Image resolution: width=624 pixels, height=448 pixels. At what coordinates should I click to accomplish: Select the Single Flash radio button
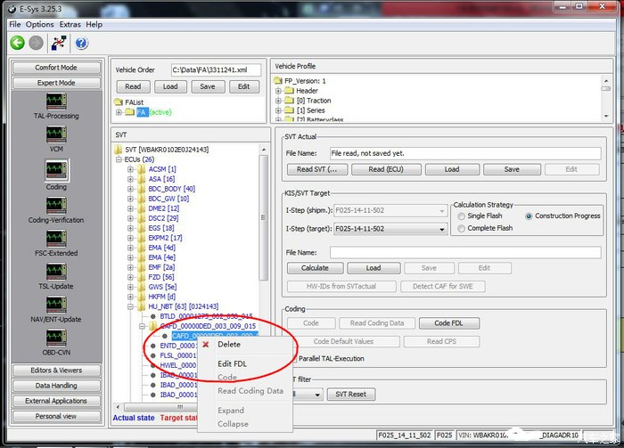tap(461, 216)
